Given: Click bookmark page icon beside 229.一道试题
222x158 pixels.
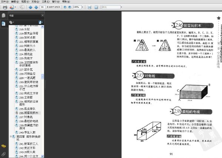Looking at the screenshot, I should pyautogui.click(x=17, y=78).
